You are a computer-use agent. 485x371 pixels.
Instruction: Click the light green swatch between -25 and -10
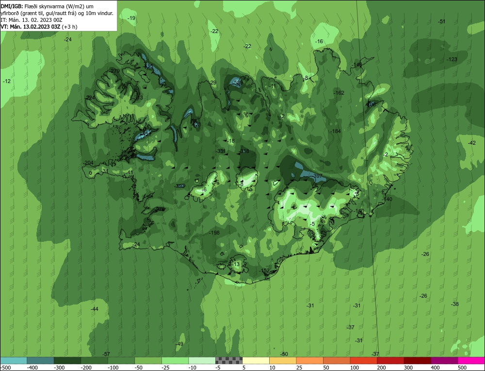coord(175,360)
